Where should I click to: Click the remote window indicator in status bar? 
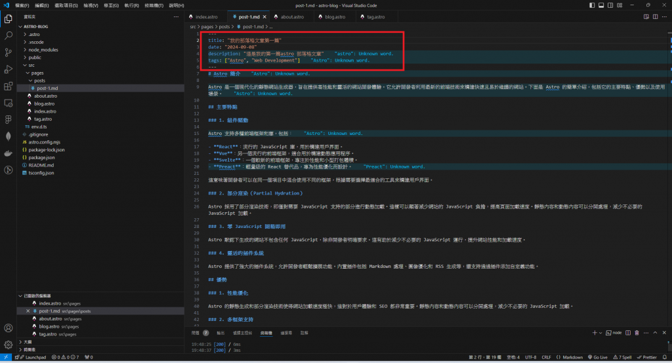5,357
